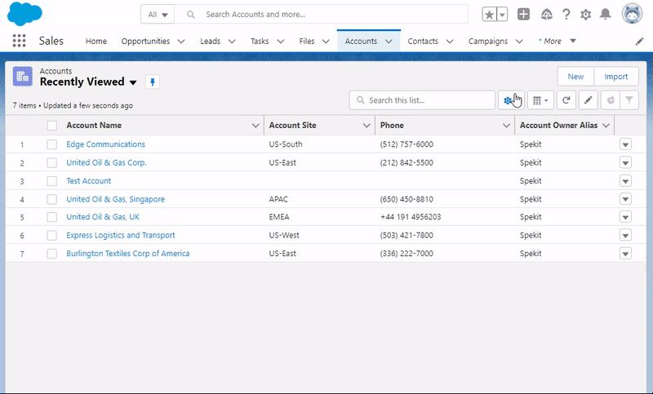653x394 pixels.
Task: Open the Help question mark icon
Action: tap(566, 15)
